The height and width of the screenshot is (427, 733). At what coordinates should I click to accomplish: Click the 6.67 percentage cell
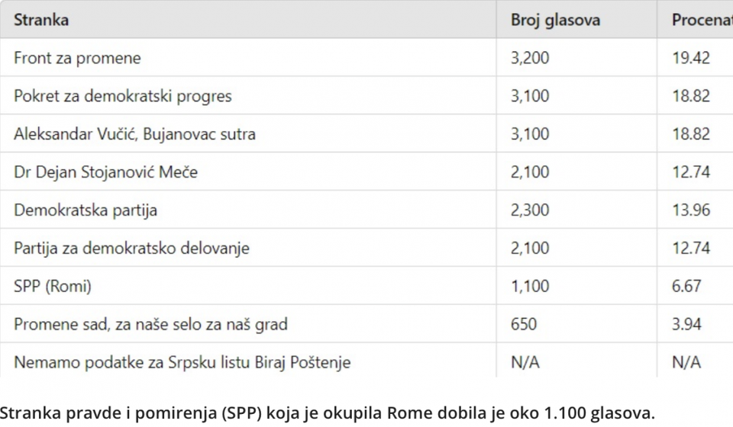click(x=686, y=287)
